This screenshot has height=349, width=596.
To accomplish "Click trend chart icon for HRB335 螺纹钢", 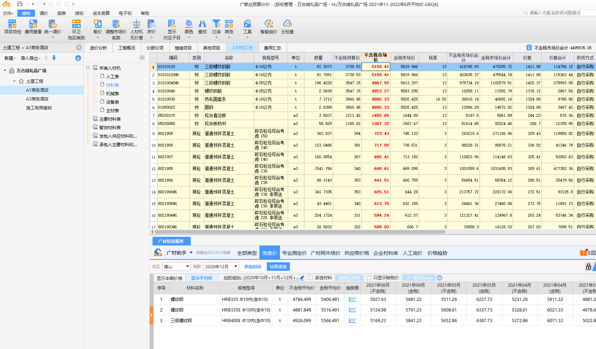I will click(x=353, y=299).
